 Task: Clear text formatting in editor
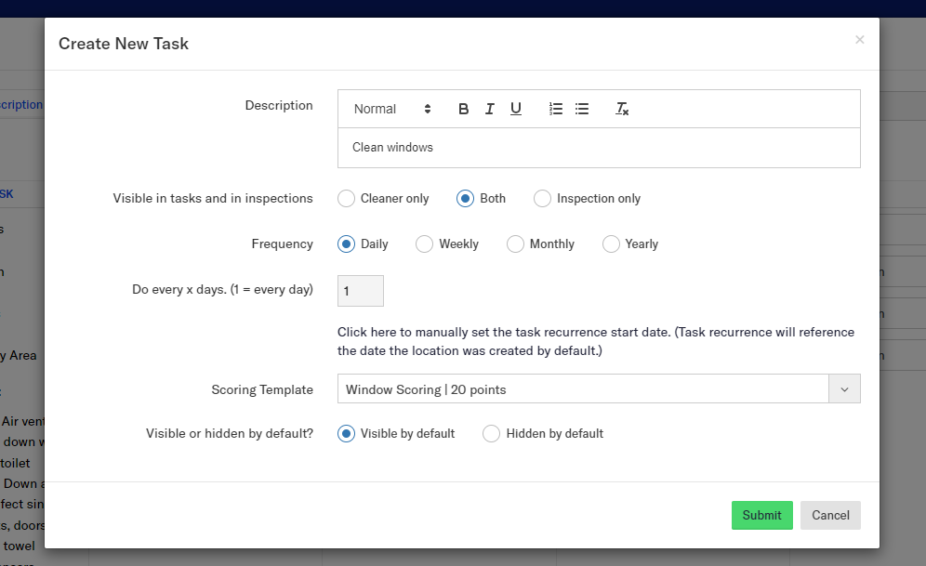[622, 109]
